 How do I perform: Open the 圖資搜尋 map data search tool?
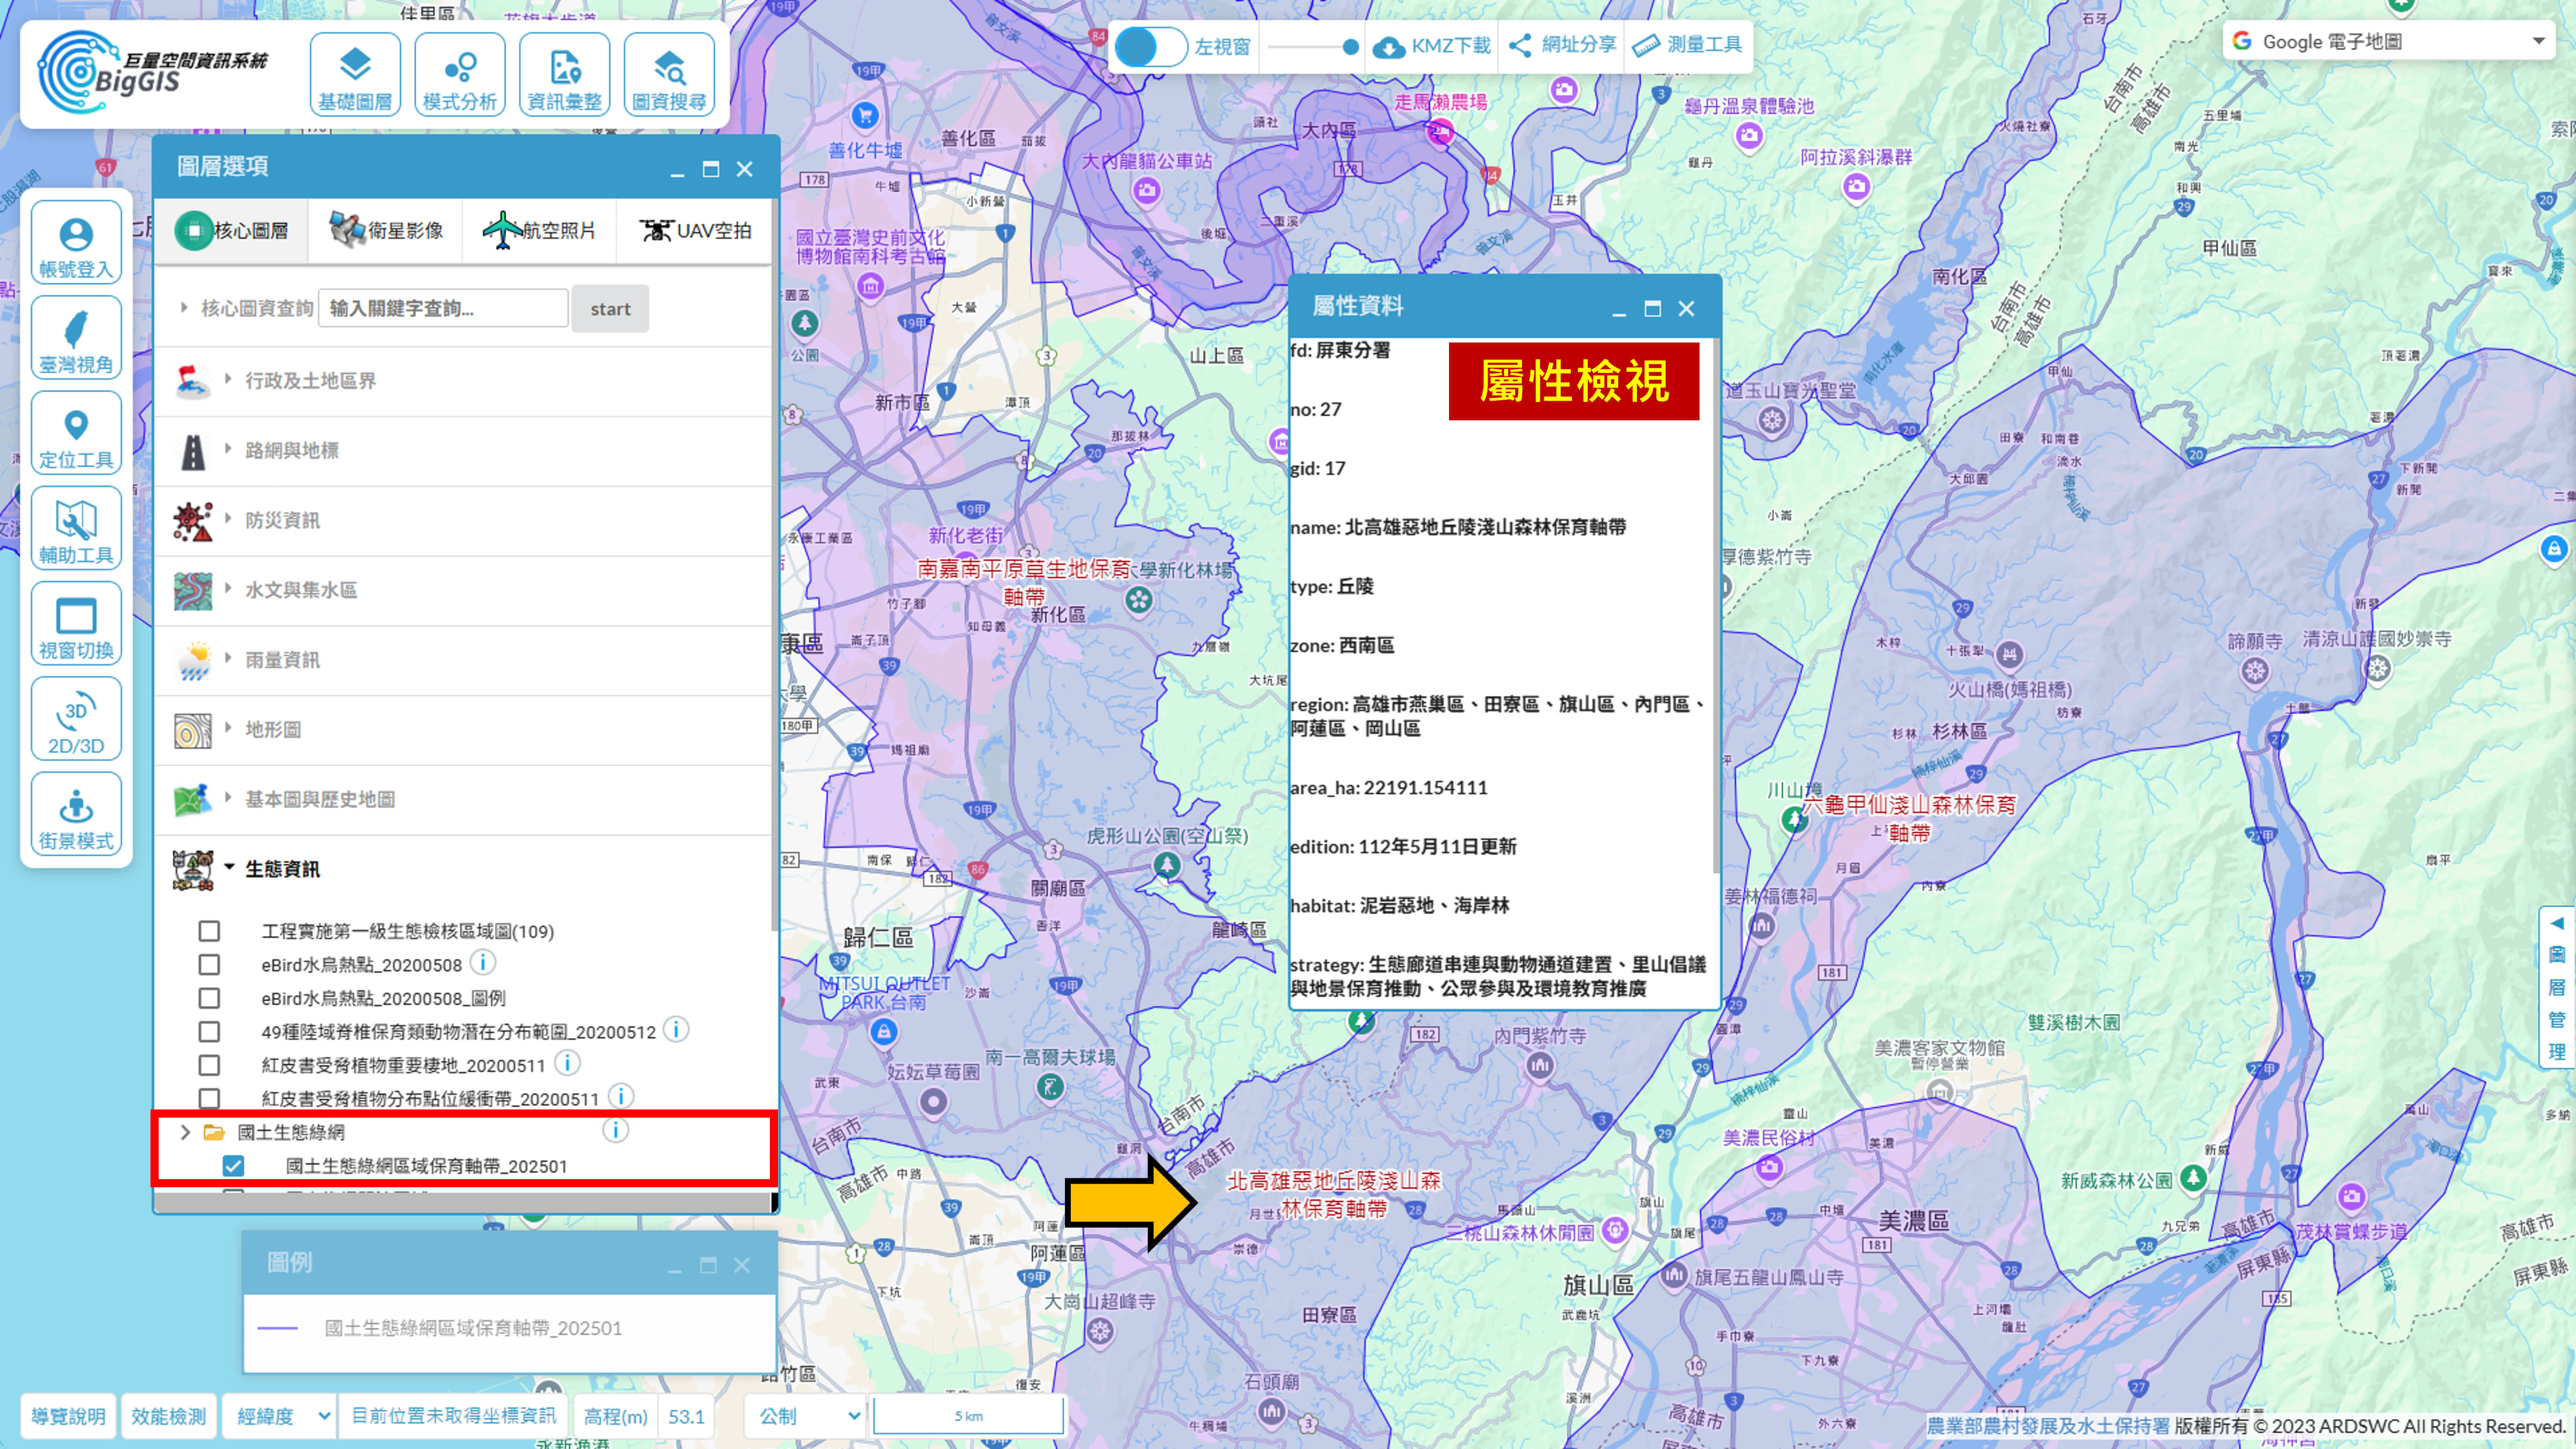[x=669, y=74]
